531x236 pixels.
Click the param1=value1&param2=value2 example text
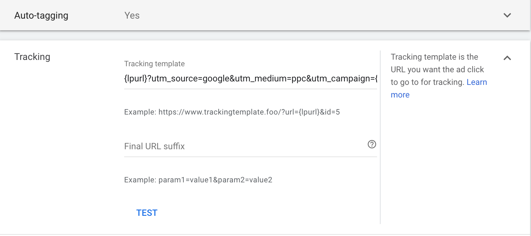[x=215, y=180]
